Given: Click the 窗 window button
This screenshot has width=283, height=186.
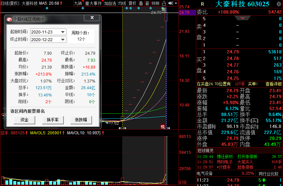Looking at the screenshot, I should (x=147, y=3).
